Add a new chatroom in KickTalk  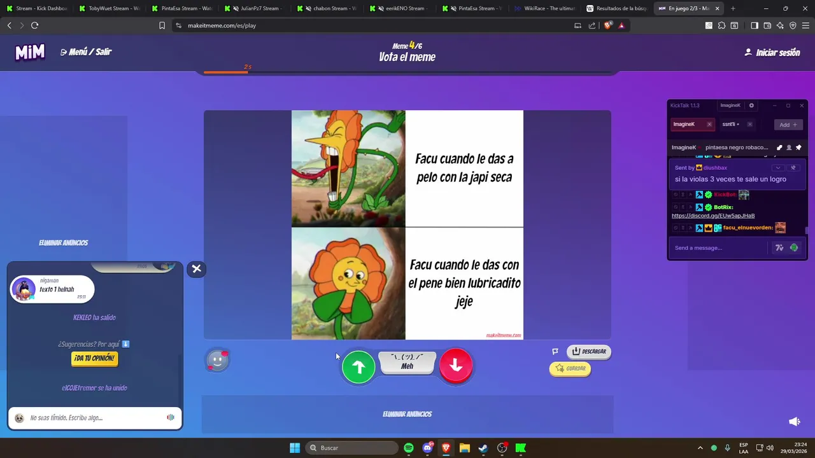pyautogui.click(x=788, y=125)
